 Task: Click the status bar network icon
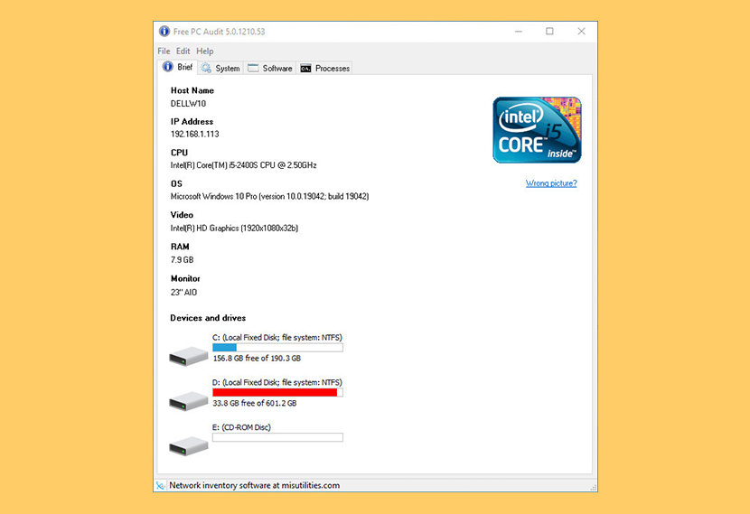(160, 485)
